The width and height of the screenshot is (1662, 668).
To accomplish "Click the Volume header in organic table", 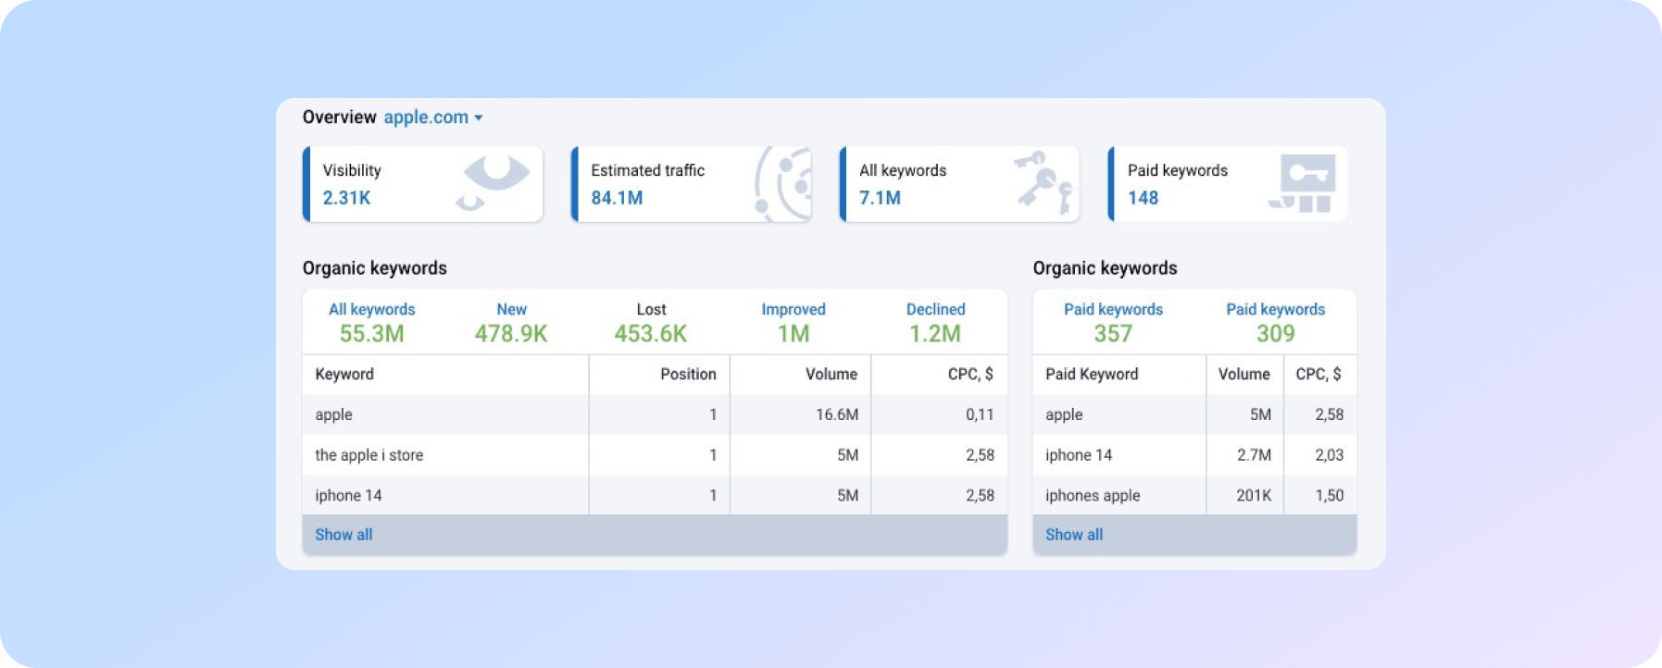I will 831,375.
